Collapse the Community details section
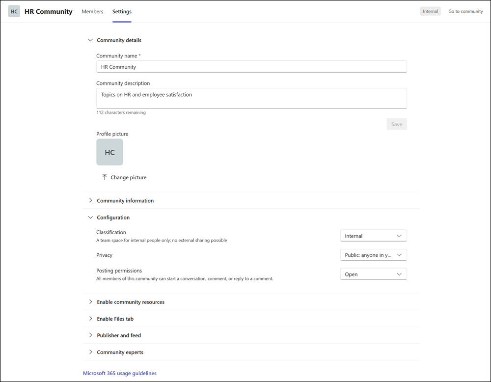 click(x=90, y=40)
